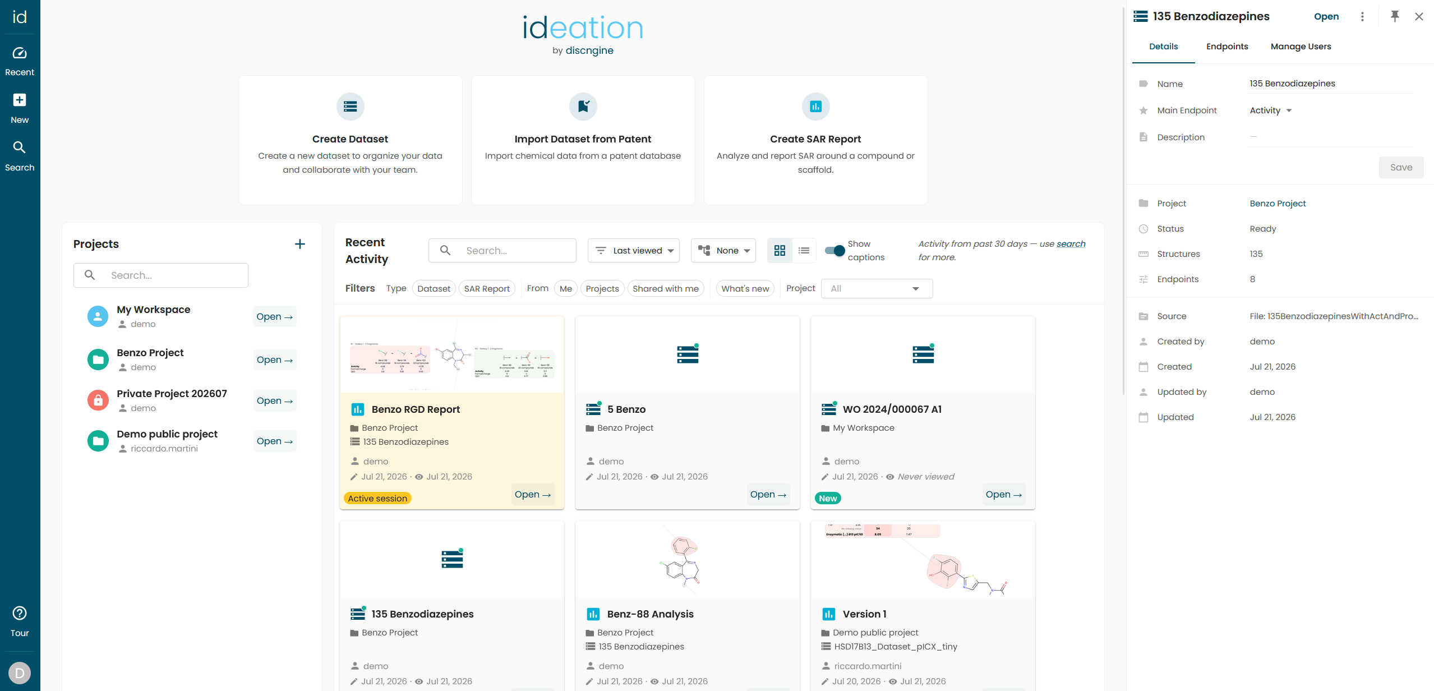Screen dimensions: 1434x691
Task: Toggle the Projects filter chip
Action: click(602, 288)
